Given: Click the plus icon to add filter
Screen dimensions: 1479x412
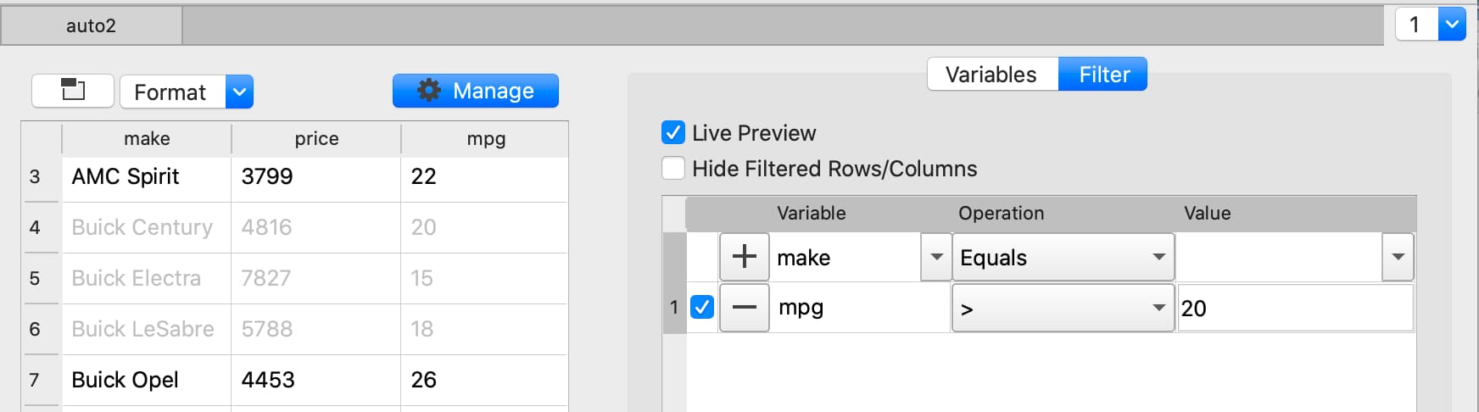Looking at the screenshot, I should [744, 257].
